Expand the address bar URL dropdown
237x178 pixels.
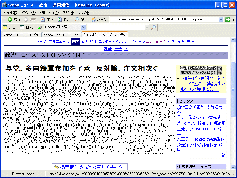tap(221, 20)
